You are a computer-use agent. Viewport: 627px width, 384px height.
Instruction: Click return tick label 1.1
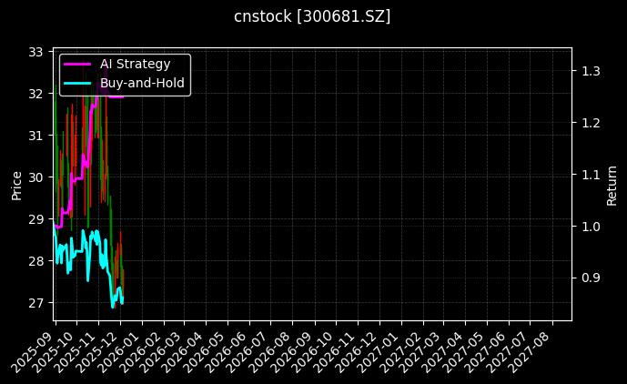tap(591, 175)
